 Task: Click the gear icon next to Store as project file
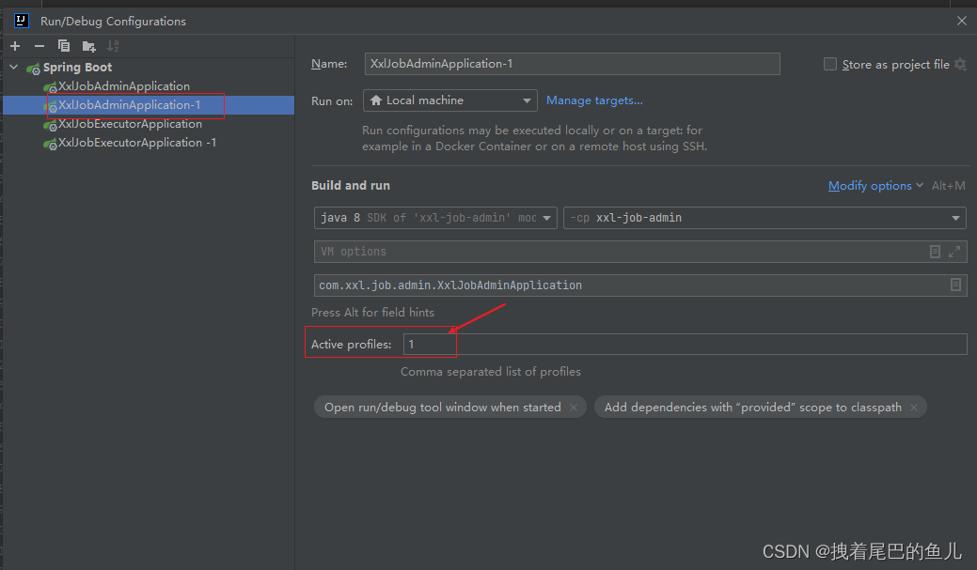[960, 64]
